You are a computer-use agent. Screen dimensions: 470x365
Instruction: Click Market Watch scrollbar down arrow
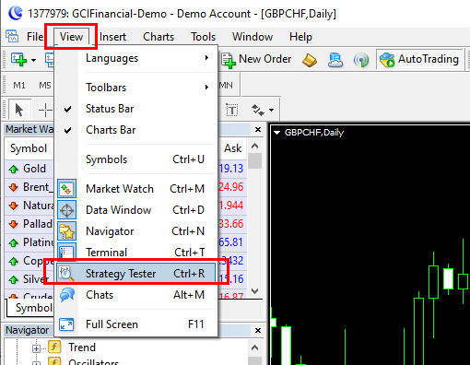254,290
